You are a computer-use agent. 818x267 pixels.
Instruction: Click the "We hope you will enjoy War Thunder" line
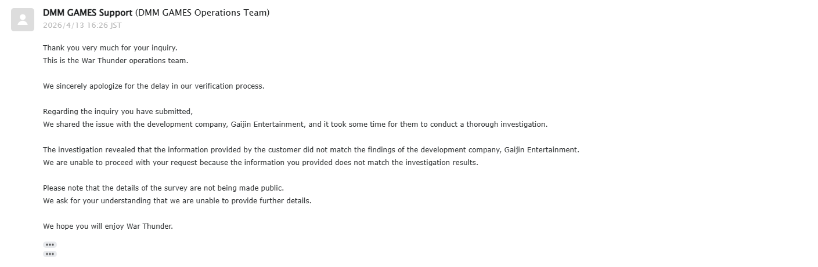point(108,226)
